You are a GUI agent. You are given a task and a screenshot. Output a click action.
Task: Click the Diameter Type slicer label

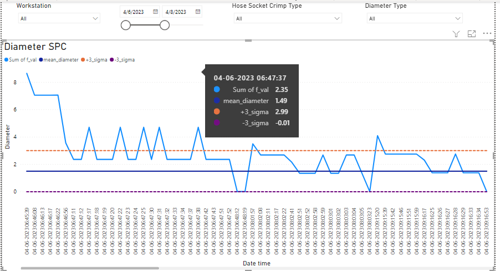click(x=385, y=6)
